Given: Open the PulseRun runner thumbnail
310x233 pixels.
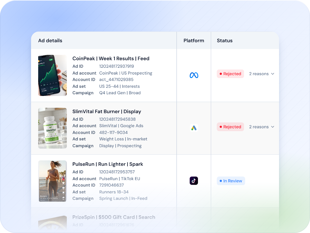Looking at the screenshot, I should tap(53, 181).
